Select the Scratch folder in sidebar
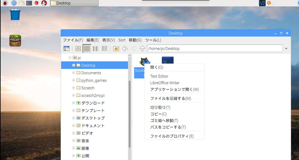Viewport: 299px width, 160px height. [x=88, y=88]
